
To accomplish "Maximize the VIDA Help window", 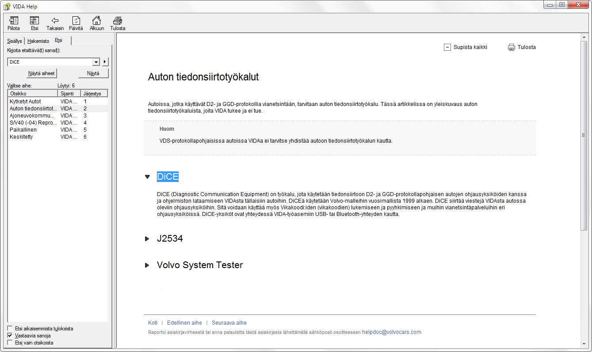I will (562, 4).
